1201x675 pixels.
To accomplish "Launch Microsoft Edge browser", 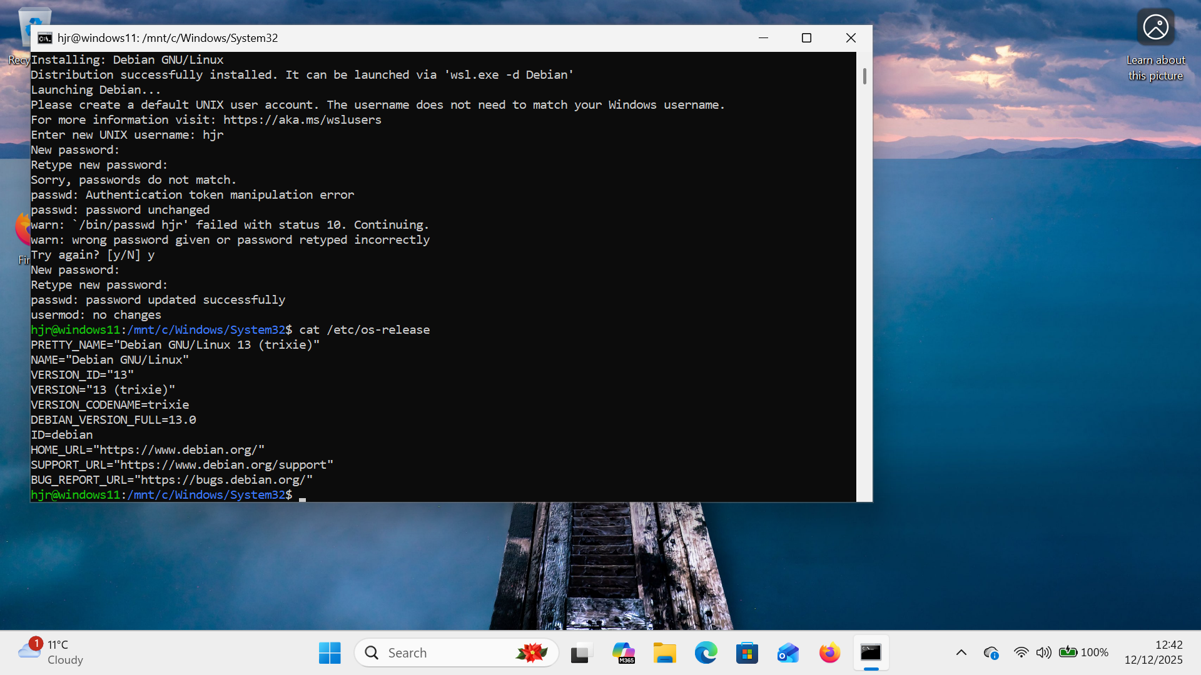I will click(706, 653).
